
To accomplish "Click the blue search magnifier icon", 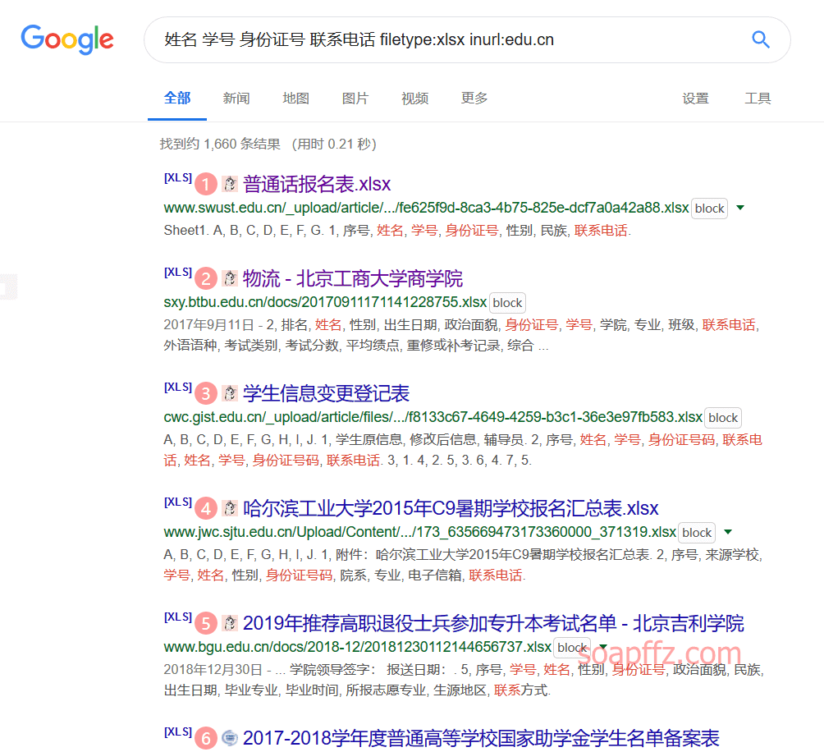I will pyautogui.click(x=761, y=39).
